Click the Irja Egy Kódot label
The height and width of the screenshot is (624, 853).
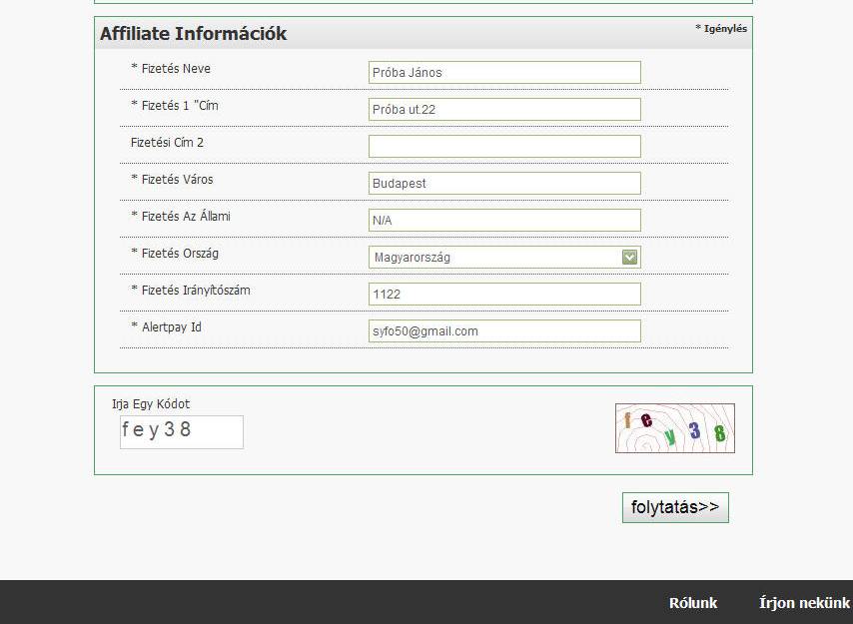pos(151,404)
